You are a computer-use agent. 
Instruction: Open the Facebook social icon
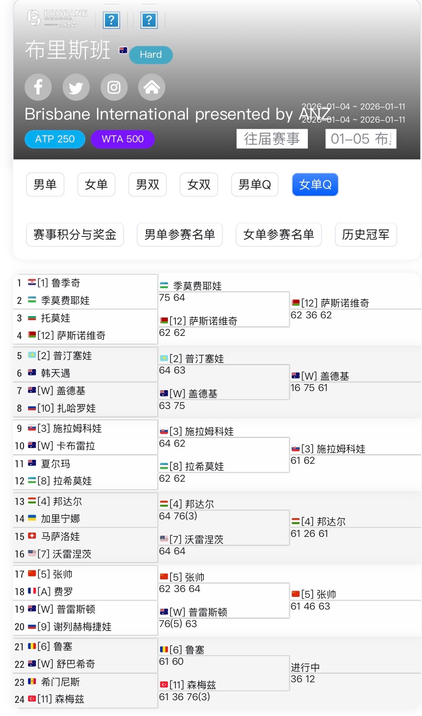pos(38,87)
